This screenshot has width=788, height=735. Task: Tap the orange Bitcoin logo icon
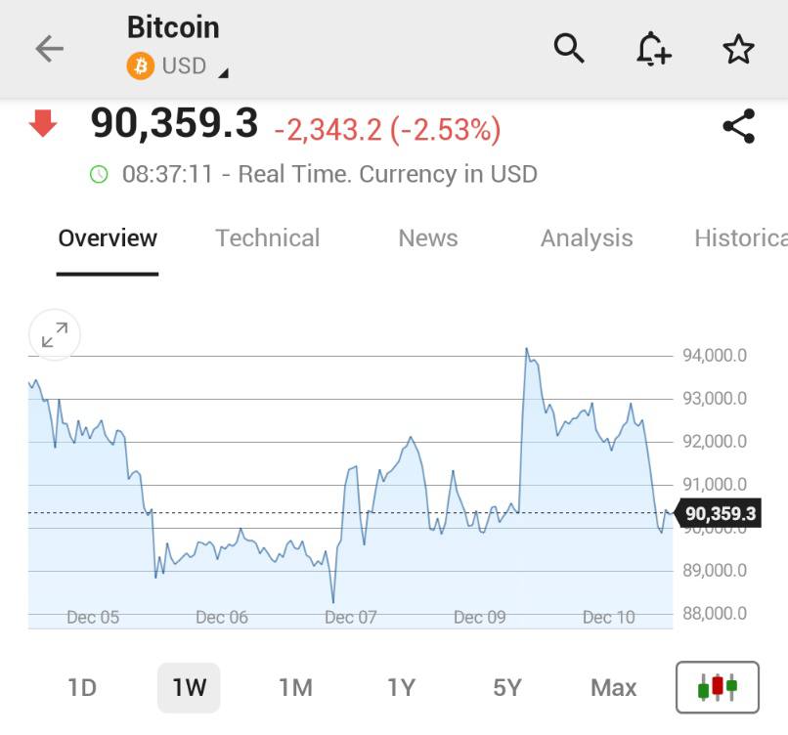coord(141,66)
